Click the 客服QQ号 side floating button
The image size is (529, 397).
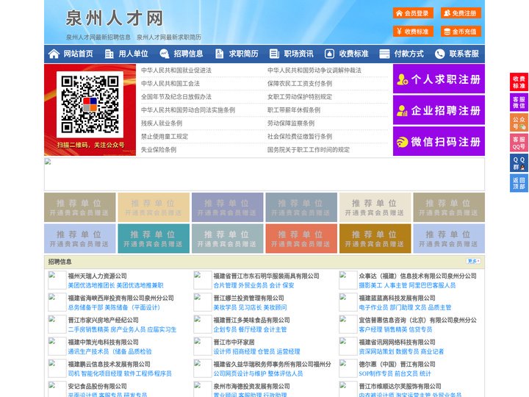519,143
